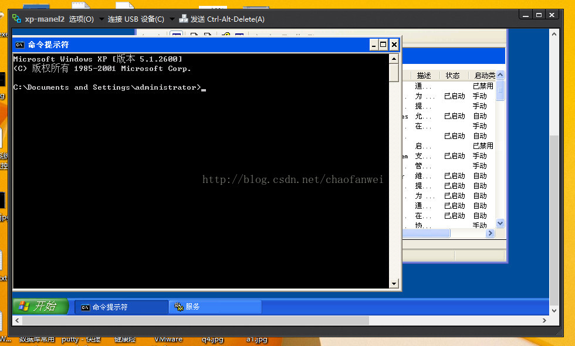Open the 连接 USB 设备(C) menu
575x346 pixels.
(x=136, y=19)
